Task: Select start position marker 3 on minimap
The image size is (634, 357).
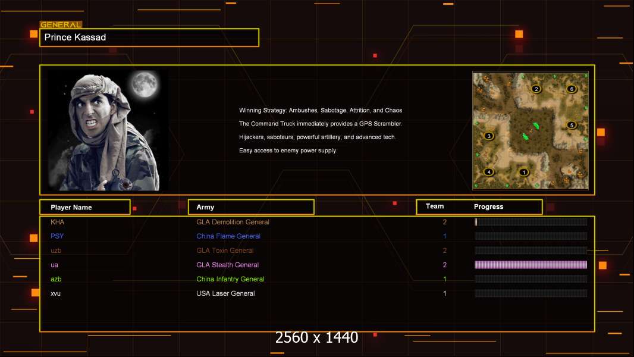Action: pos(489,136)
